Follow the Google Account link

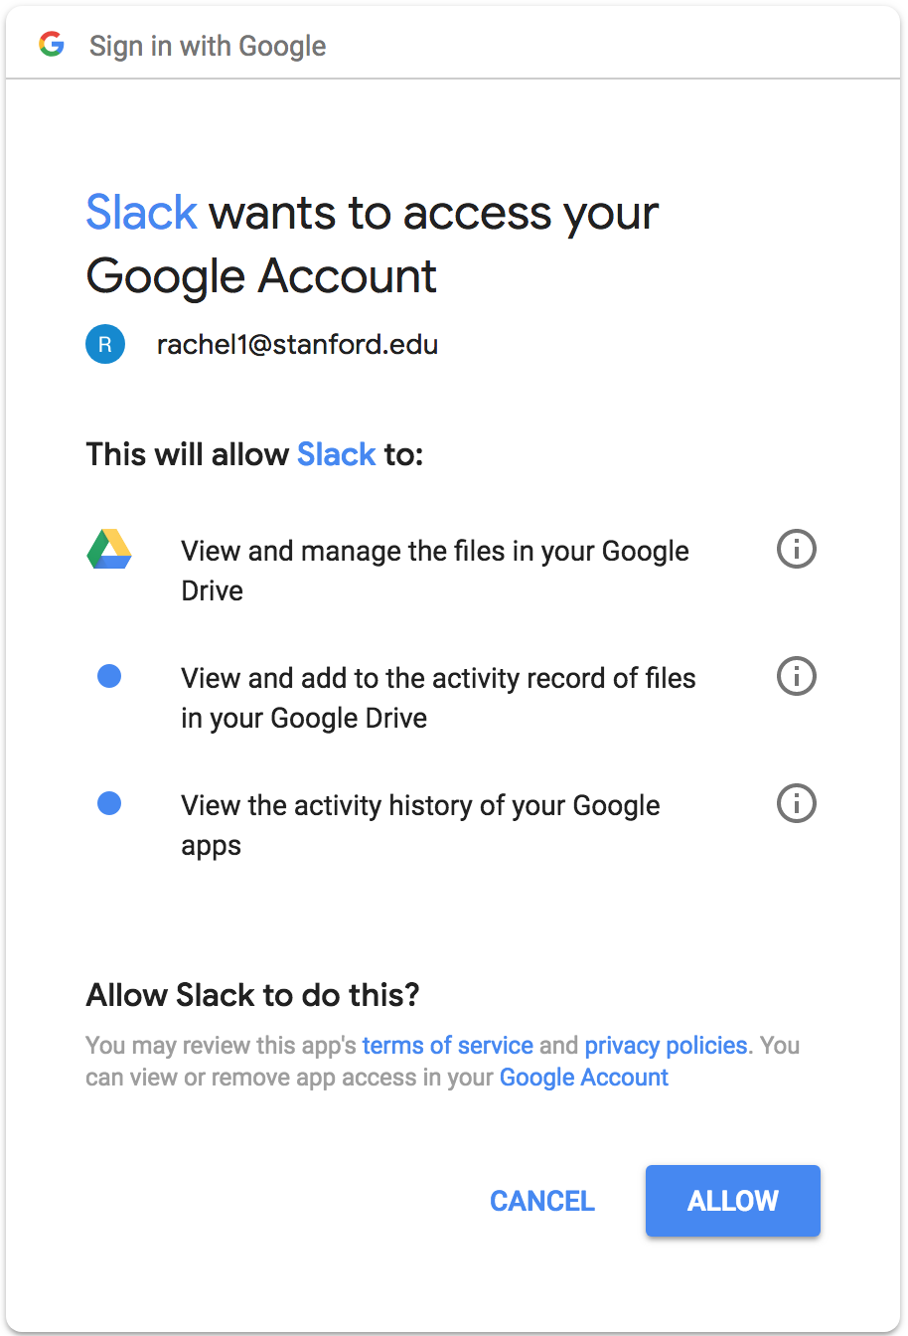tap(583, 1078)
